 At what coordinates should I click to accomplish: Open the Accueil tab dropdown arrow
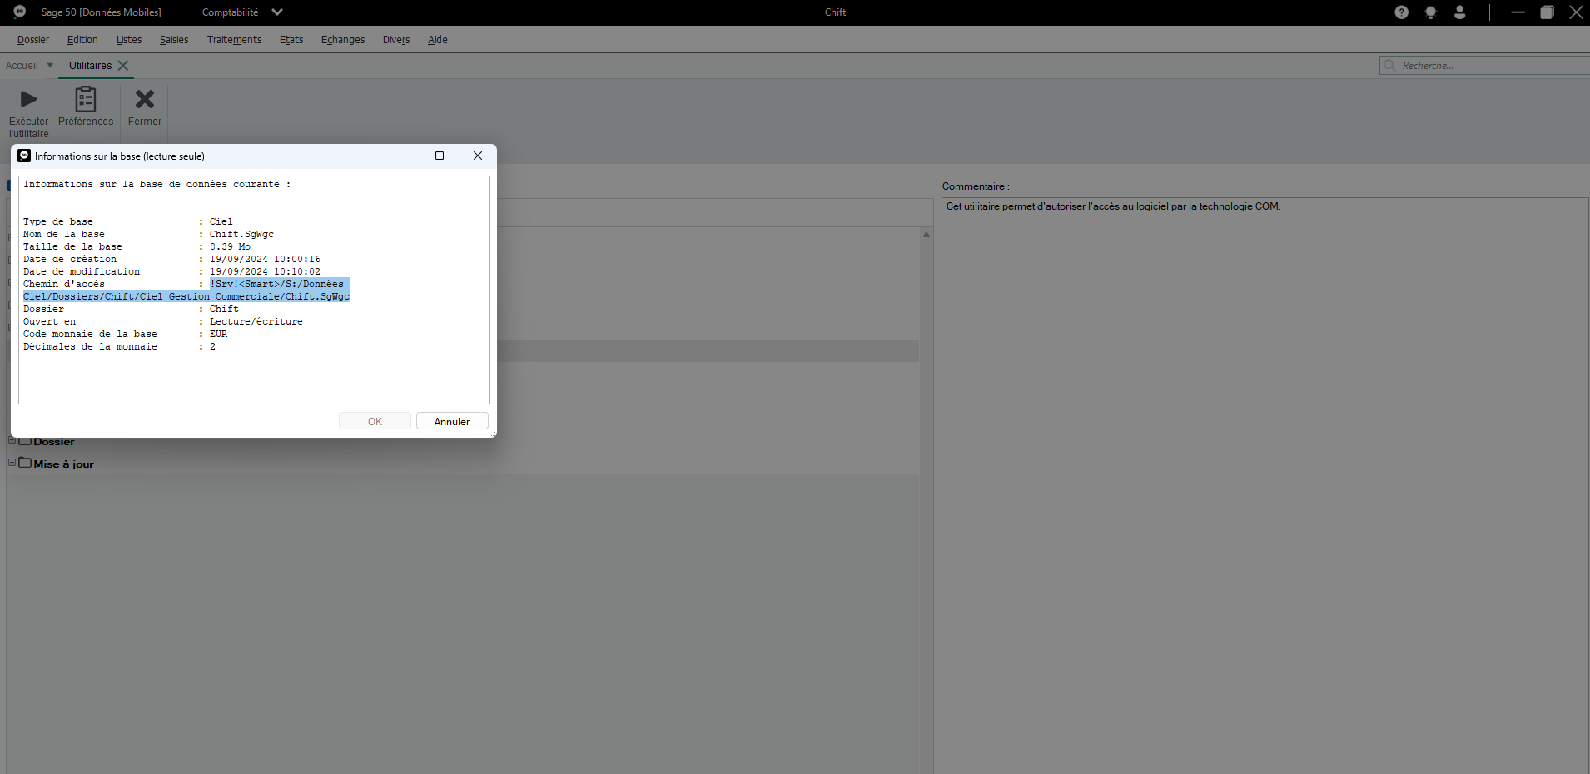(50, 66)
